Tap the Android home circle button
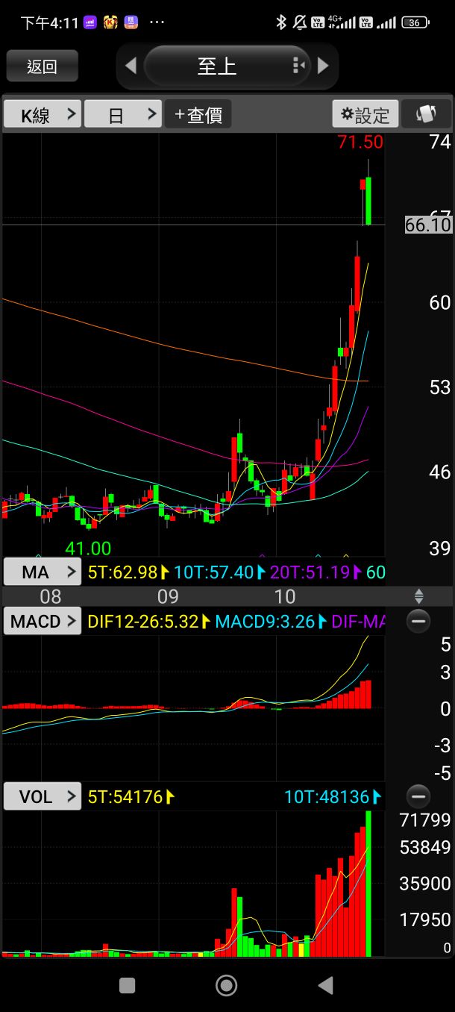 pos(227,985)
